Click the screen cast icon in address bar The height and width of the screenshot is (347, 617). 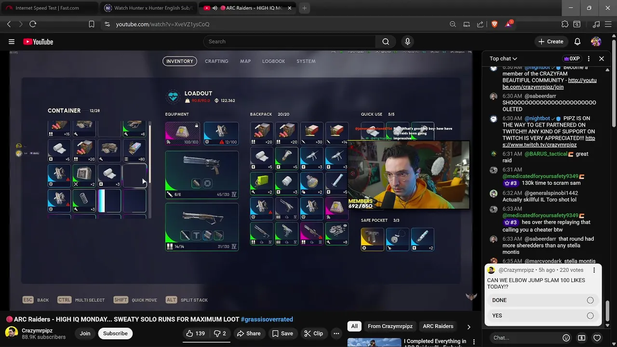[x=466, y=24]
